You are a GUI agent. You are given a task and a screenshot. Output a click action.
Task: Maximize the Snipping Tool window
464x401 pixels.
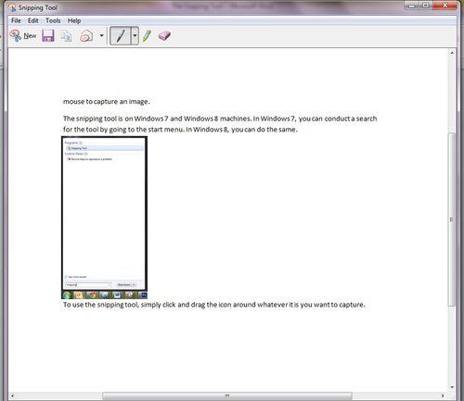426,6
